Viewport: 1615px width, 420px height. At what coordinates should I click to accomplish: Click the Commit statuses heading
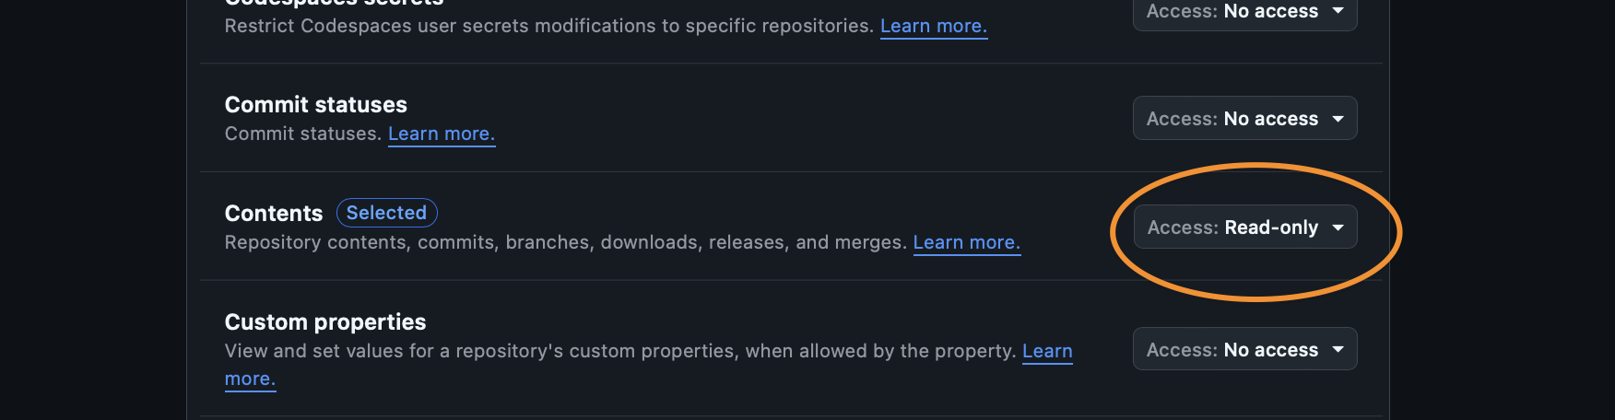pos(315,105)
